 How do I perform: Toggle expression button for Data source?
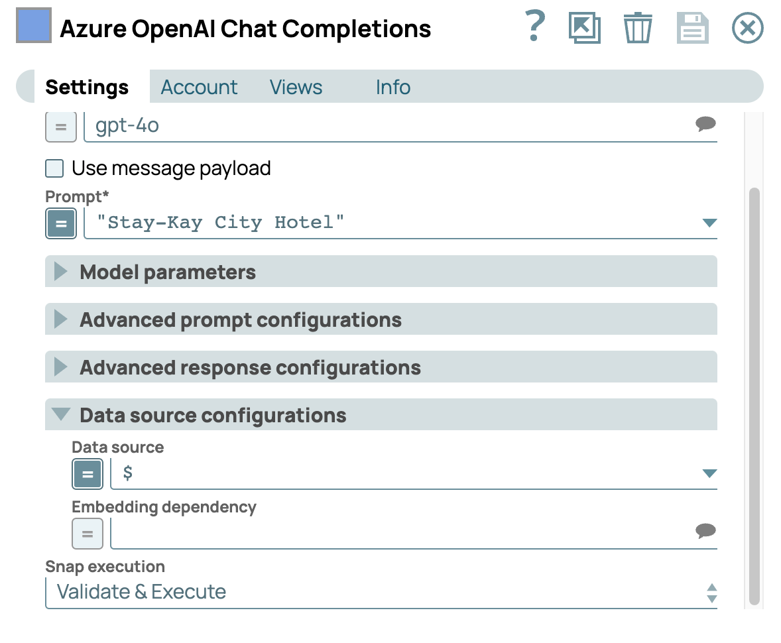(x=88, y=474)
